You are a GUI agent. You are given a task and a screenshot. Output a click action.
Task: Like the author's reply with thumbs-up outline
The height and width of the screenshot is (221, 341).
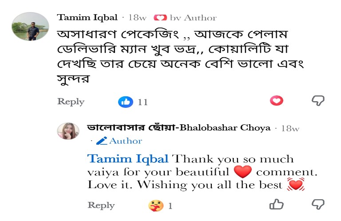277,204
